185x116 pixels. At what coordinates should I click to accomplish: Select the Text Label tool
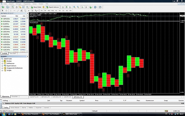[32, 11]
